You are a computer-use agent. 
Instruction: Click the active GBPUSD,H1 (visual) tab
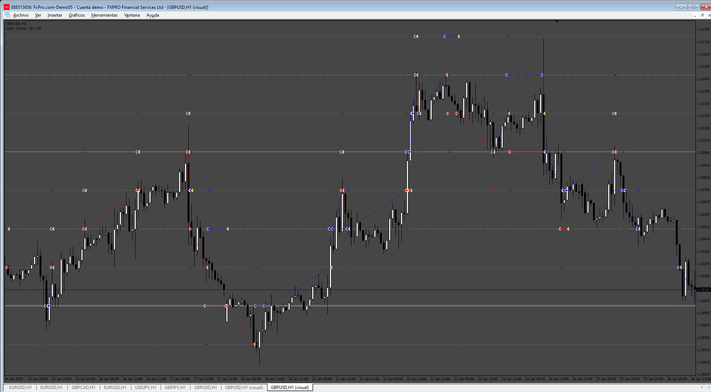coord(290,388)
